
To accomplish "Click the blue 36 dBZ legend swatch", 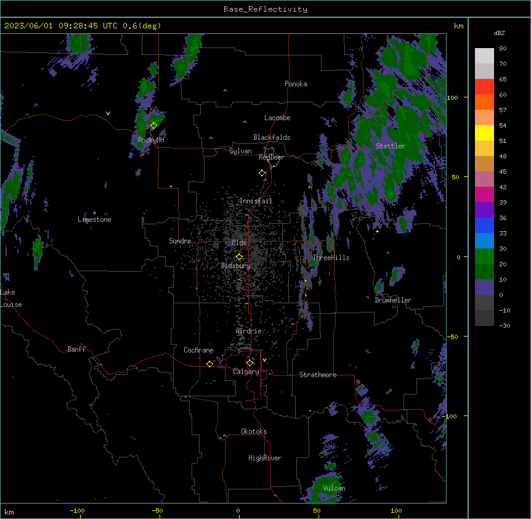I will coord(484,225).
